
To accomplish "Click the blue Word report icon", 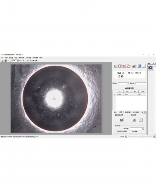I will point(140,66).
